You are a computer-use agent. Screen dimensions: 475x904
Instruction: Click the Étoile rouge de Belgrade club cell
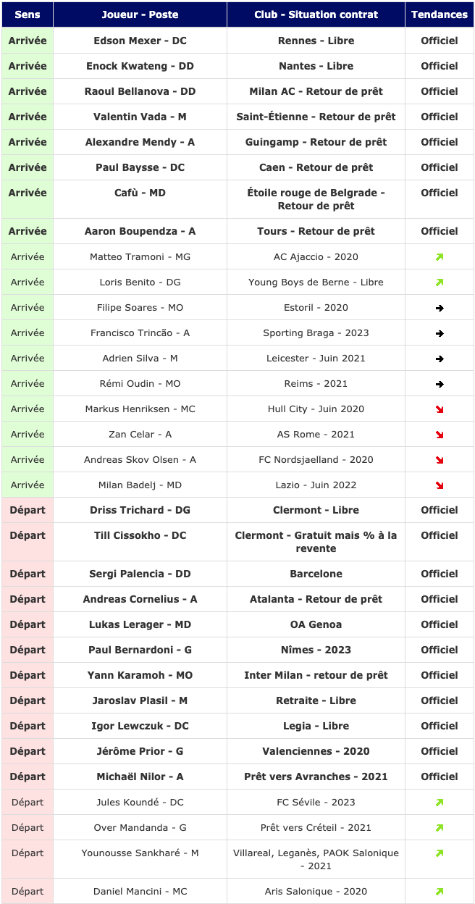click(x=316, y=199)
